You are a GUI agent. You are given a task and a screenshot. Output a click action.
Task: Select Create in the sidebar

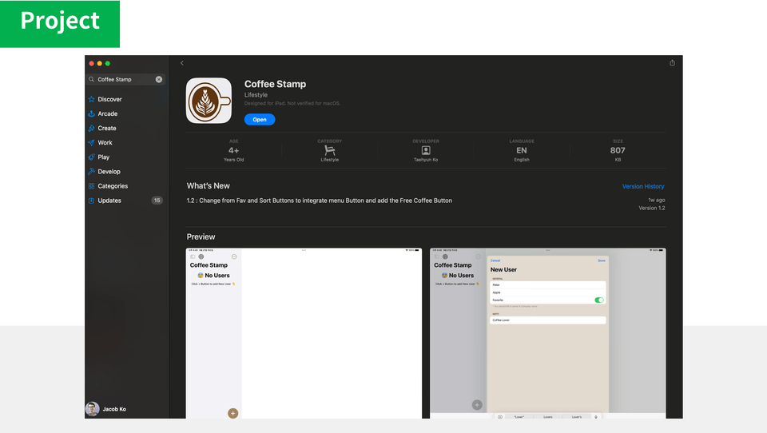106,128
